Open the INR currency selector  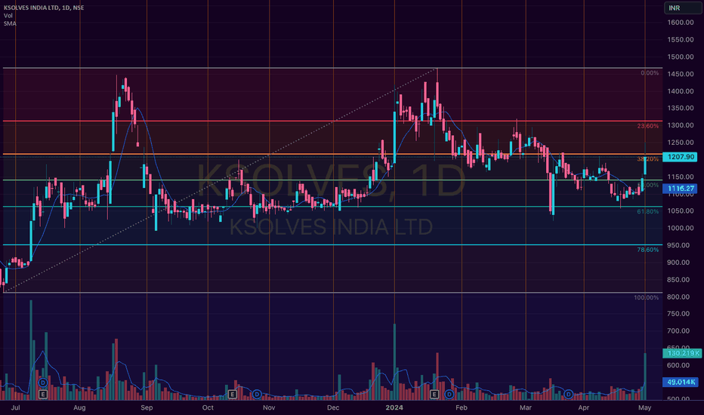682,8
